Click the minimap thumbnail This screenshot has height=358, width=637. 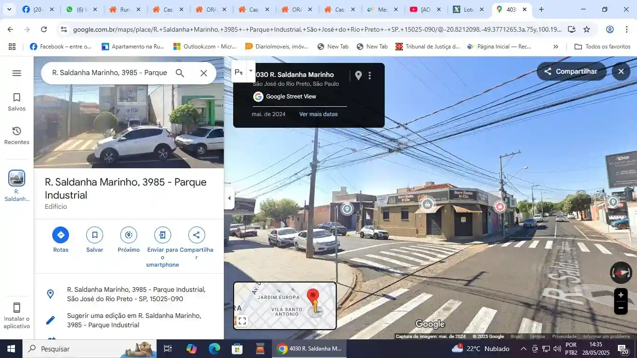click(285, 305)
